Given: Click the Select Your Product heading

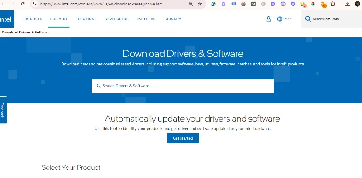Looking at the screenshot, I should click(71, 168).
